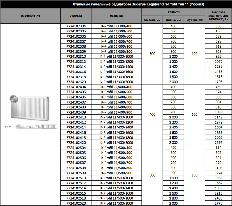Click the Глубина, мм column header

point(195,20)
